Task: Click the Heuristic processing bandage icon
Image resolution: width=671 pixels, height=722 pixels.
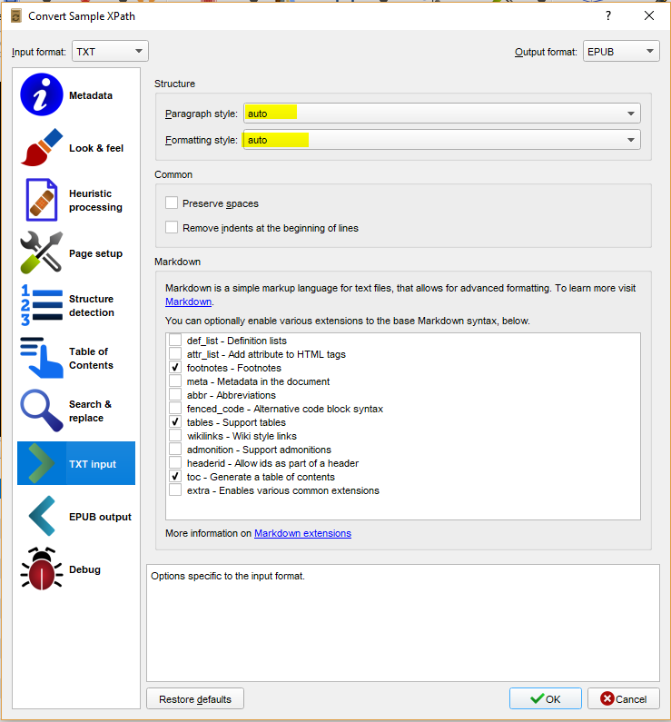Action: (42, 201)
